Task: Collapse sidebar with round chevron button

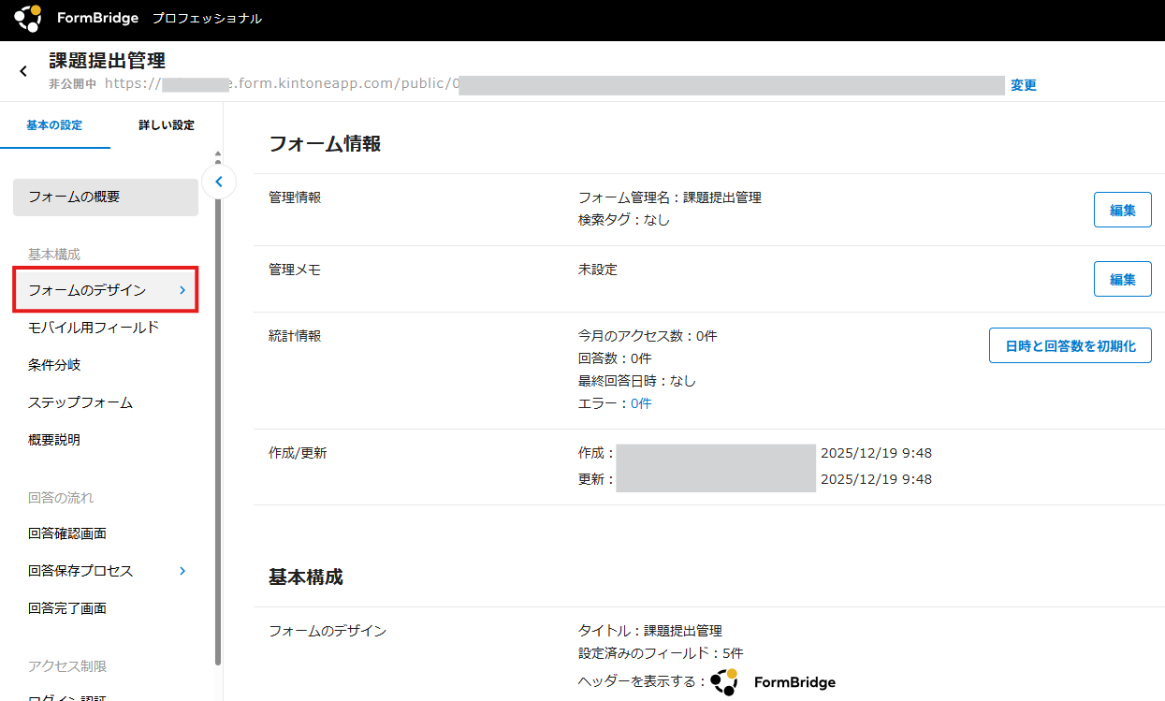Action: click(219, 182)
